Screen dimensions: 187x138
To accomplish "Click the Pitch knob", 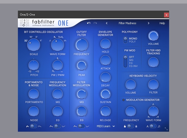I will point(34,65).
